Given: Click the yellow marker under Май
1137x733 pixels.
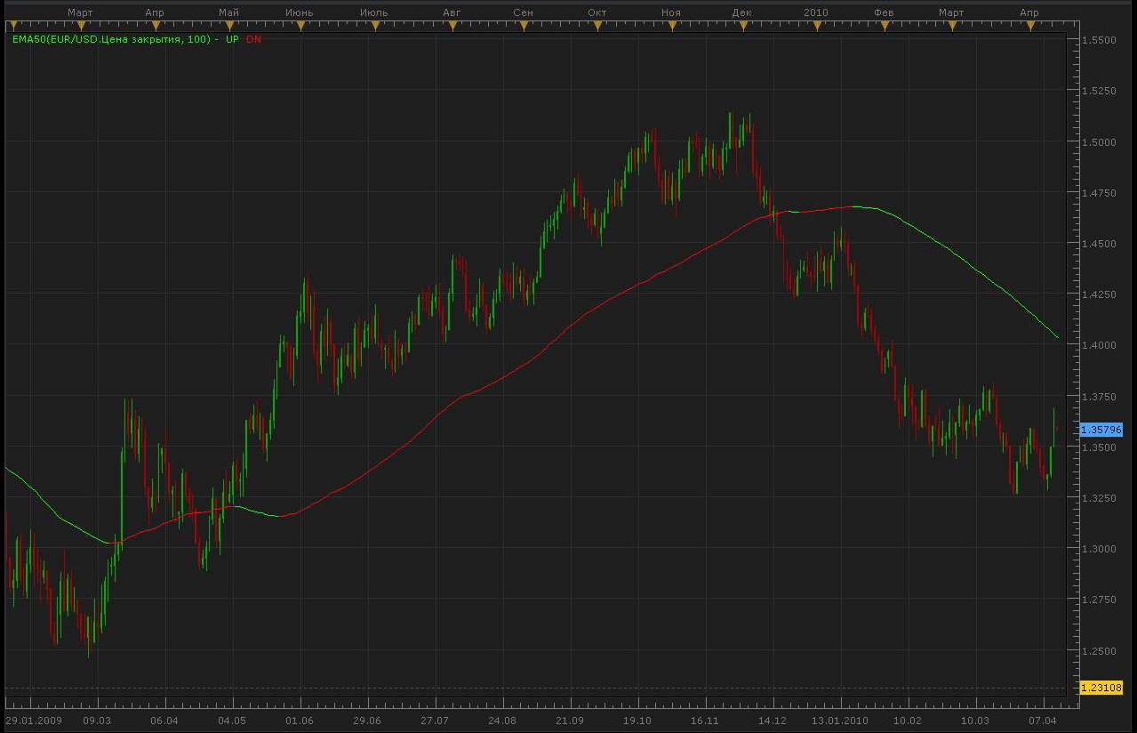Looking at the screenshot, I should pos(228,26).
